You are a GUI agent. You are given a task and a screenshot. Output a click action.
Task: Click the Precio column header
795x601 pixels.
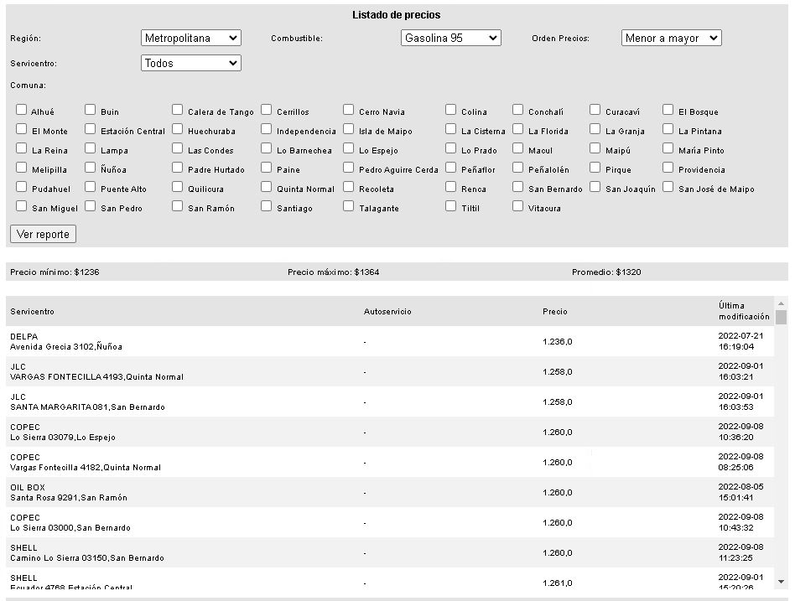pos(554,312)
